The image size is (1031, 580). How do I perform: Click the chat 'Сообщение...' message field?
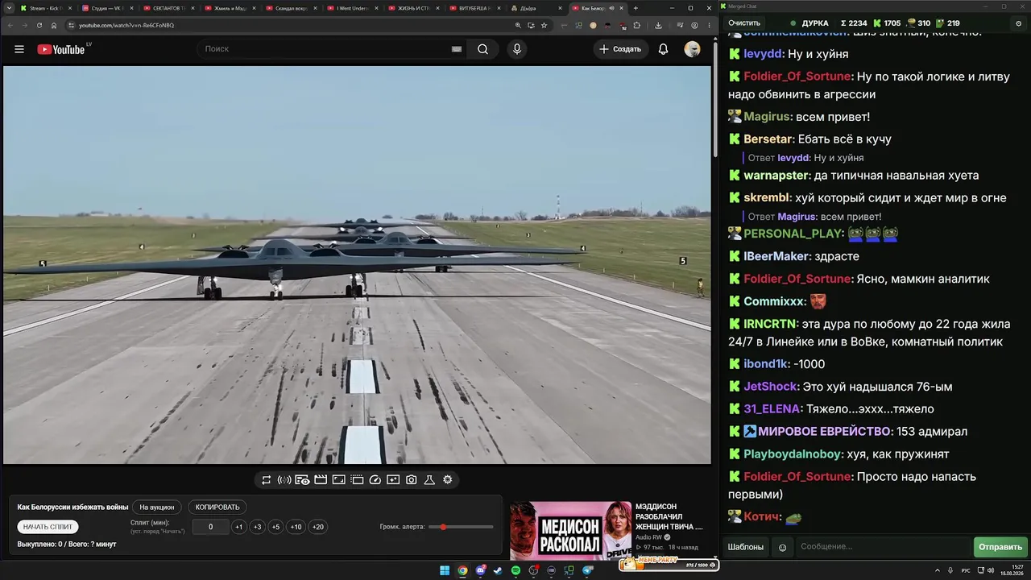point(883,547)
